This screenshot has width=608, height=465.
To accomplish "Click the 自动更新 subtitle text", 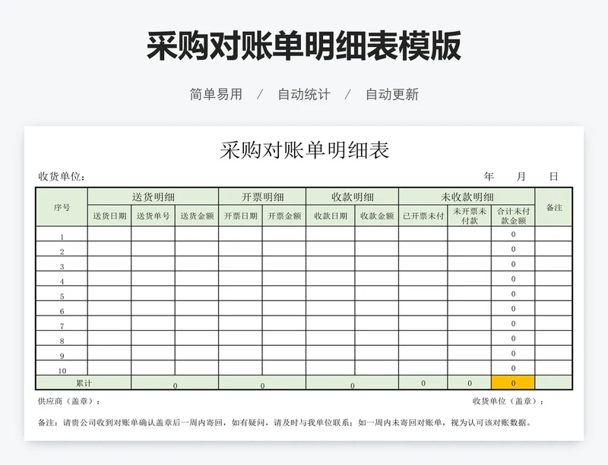I will [x=392, y=95].
